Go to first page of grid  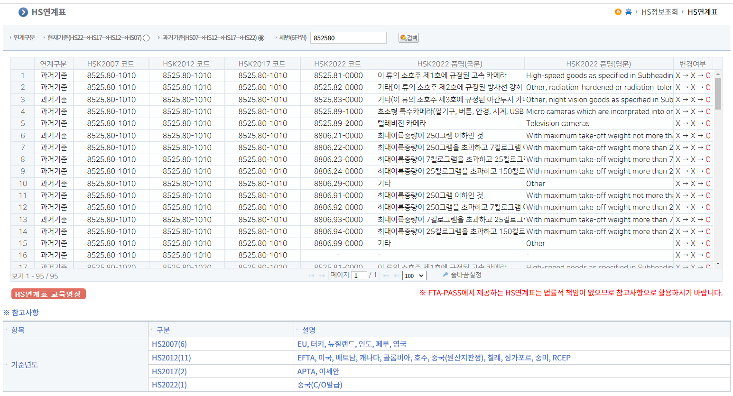(x=312, y=276)
